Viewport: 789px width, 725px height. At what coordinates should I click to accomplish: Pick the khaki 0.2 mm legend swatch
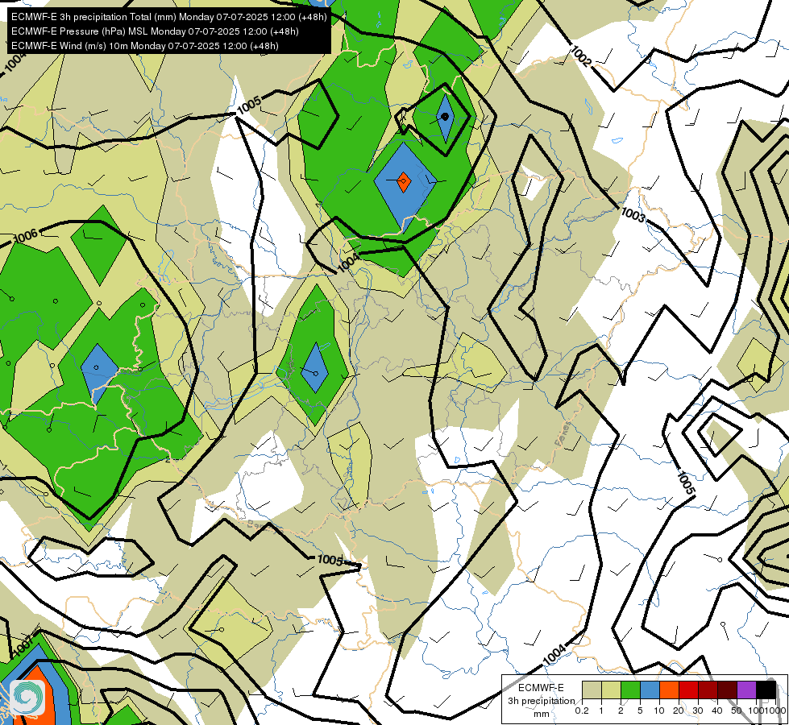click(592, 690)
